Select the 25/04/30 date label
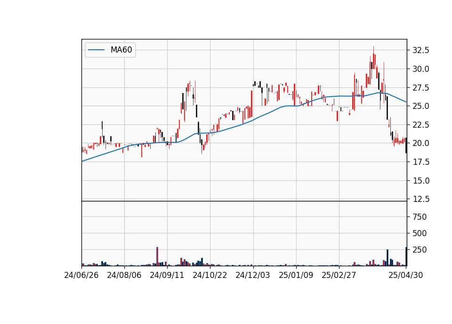 [x=406, y=275]
